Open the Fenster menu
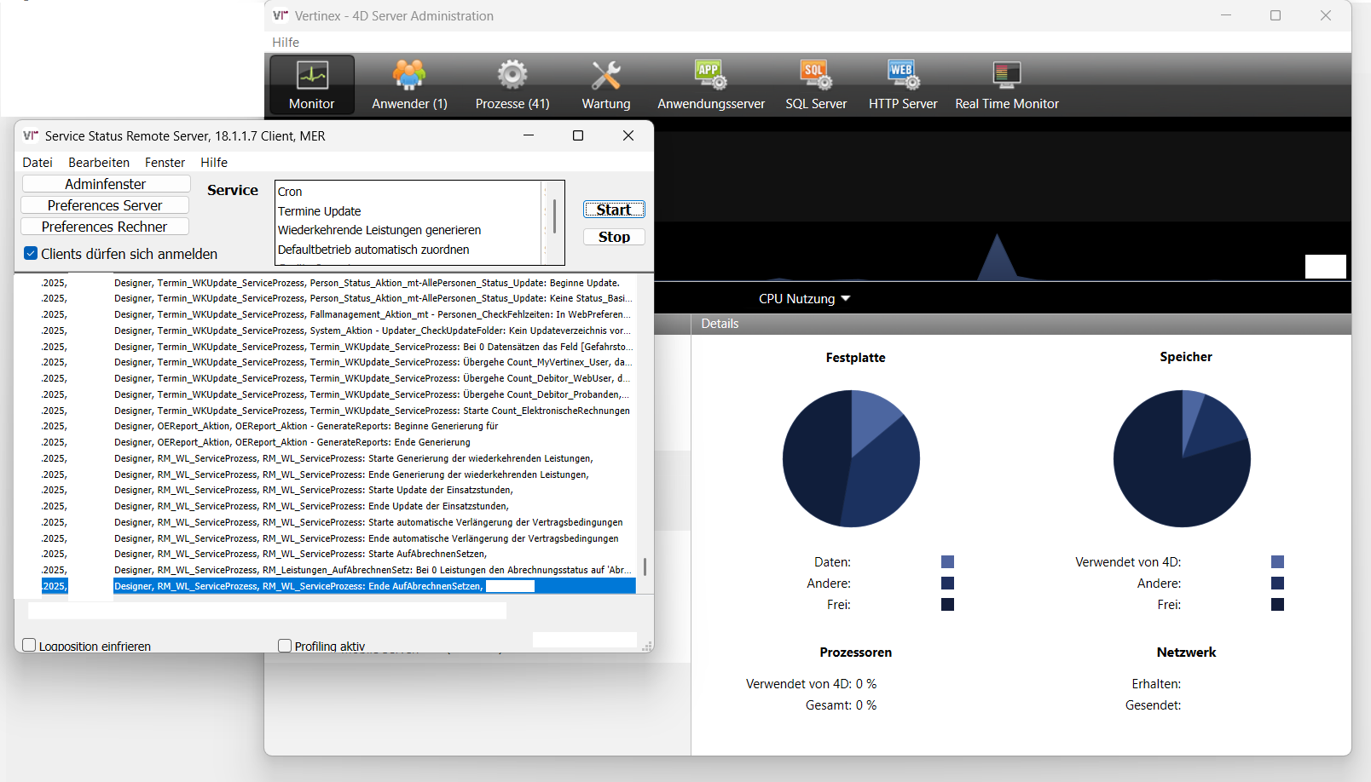This screenshot has width=1371, height=782. tap(165, 163)
